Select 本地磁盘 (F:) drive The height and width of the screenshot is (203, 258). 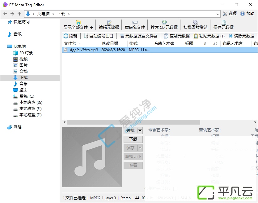[x=27, y=115]
